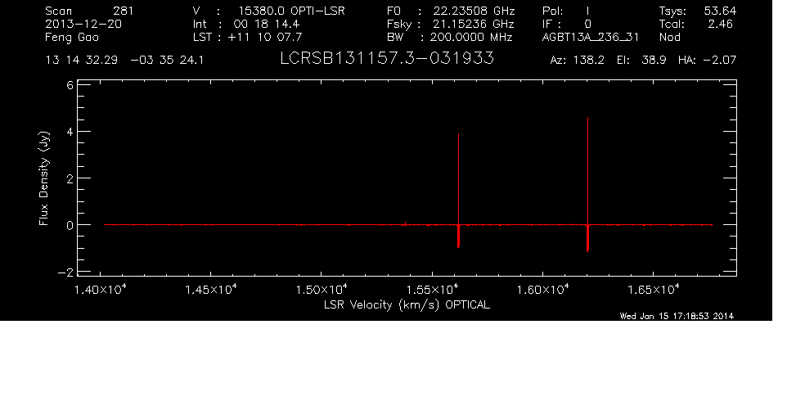This screenshot has height=401, width=787.
Task: Click the IF value 0
Action: [587, 24]
